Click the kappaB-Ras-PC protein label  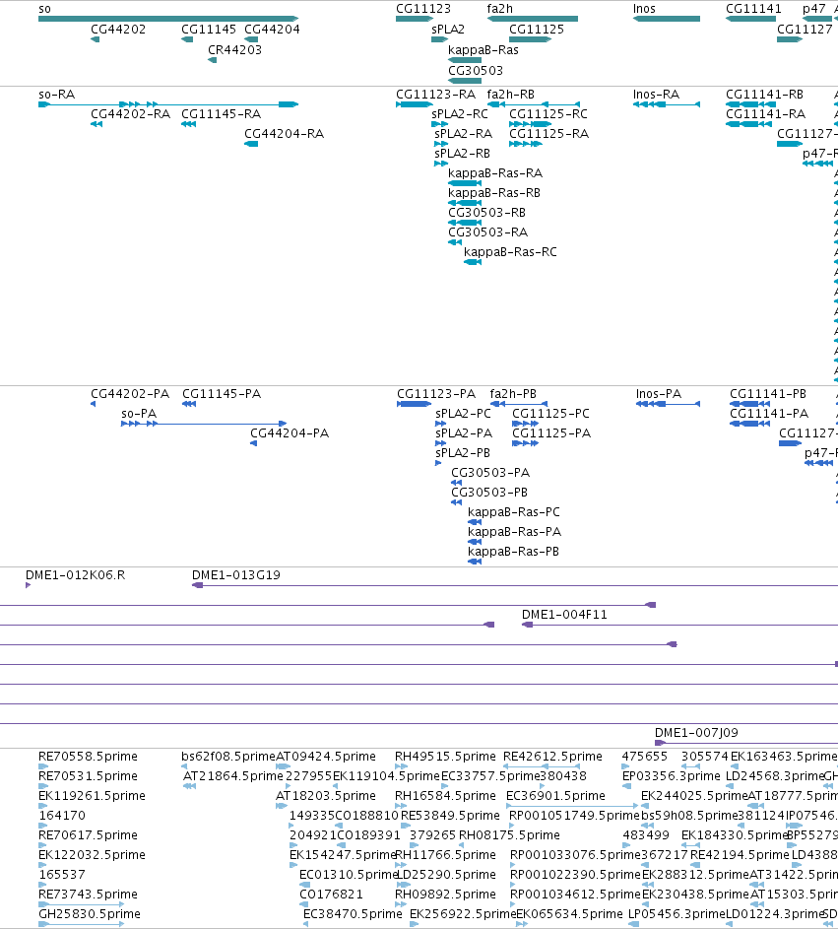pos(514,512)
